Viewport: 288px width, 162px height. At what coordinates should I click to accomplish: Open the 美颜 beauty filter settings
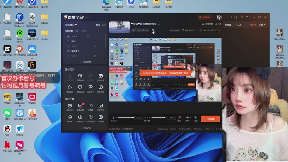tap(179, 119)
